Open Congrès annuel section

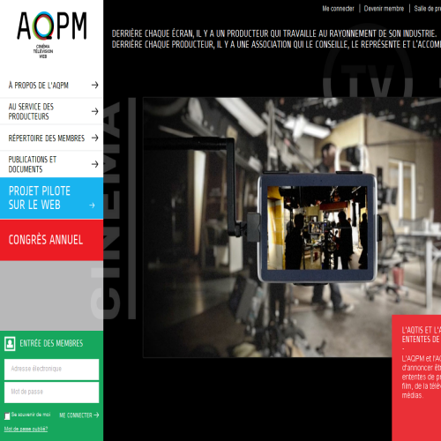(51, 240)
